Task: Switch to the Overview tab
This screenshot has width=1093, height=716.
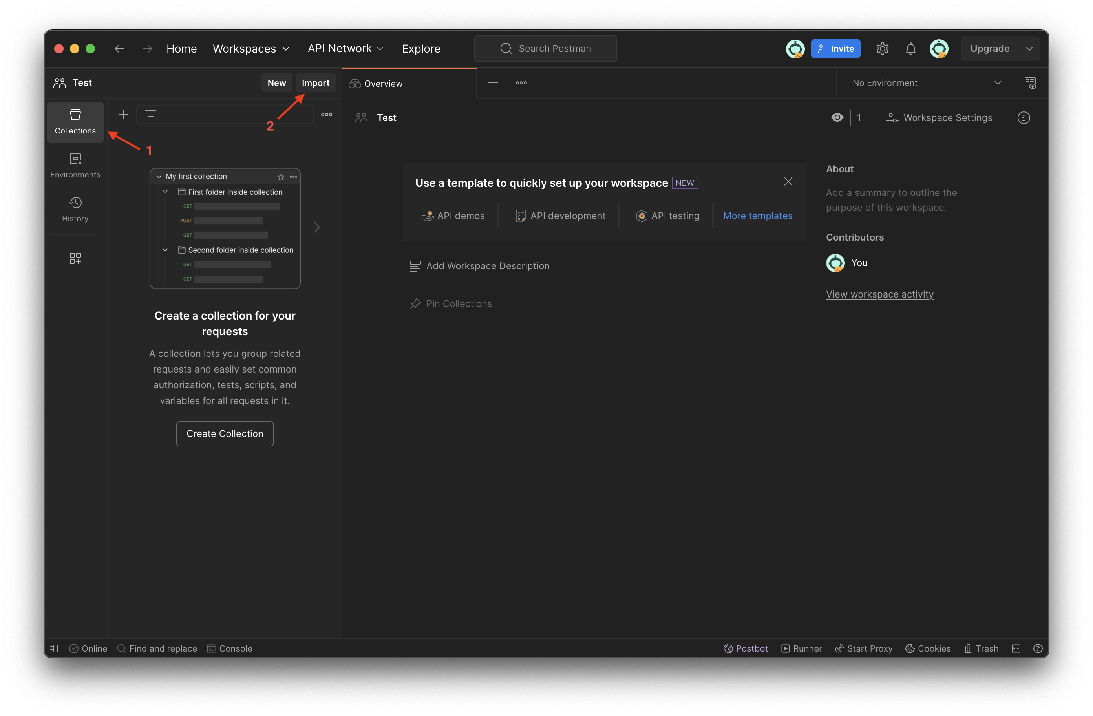Action: 383,84
